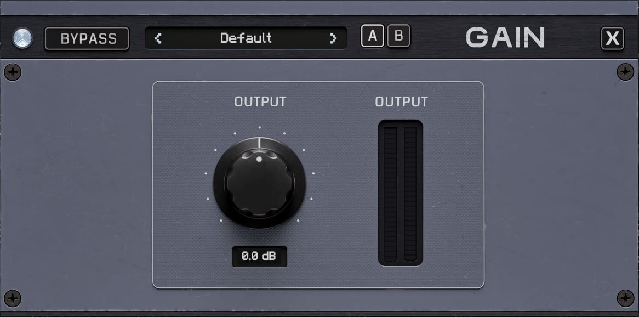Viewport: 639px width, 317px height.
Task: Click the BYPASS button
Action: point(87,38)
